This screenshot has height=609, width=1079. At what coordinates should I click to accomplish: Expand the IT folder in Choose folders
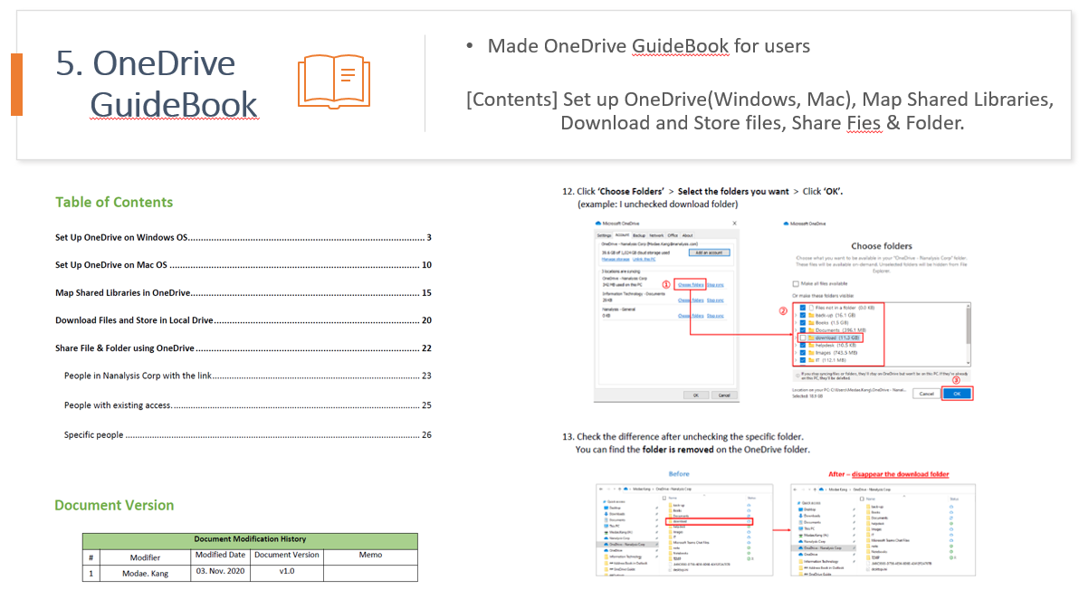coord(796,360)
